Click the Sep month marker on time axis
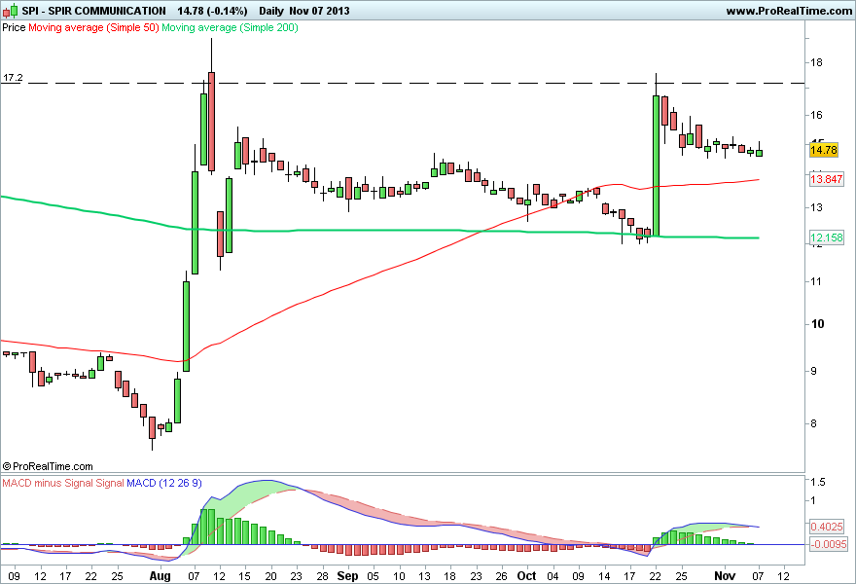The width and height of the screenshot is (856, 584). 348,576
